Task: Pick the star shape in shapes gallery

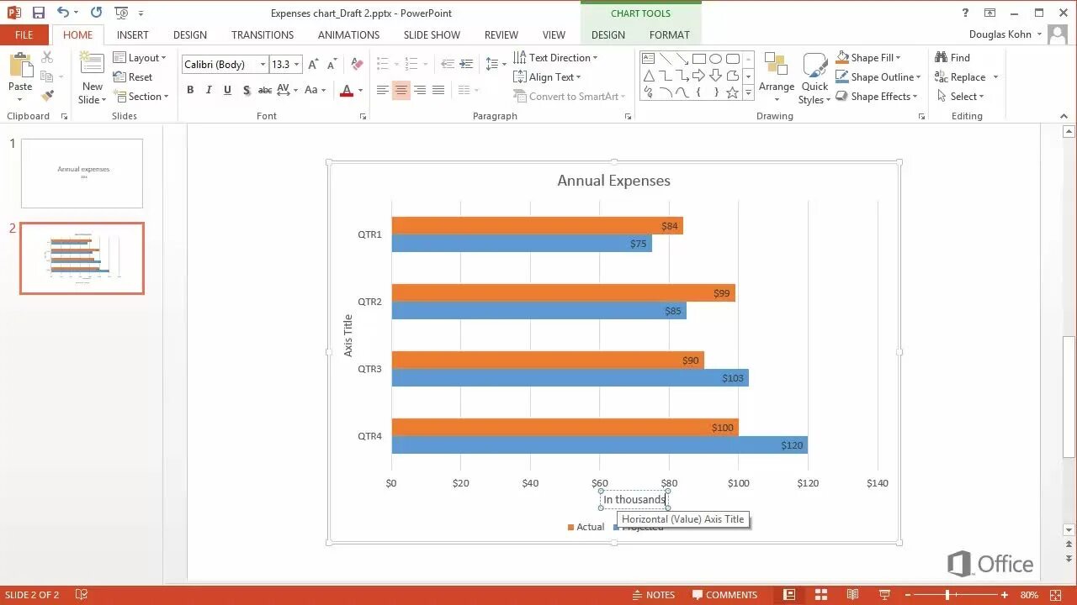Action: click(732, 92)
